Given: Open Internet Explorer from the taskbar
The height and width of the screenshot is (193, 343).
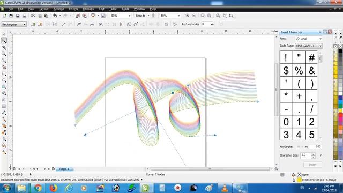Looking at the screenshot, I should point(69,188).
